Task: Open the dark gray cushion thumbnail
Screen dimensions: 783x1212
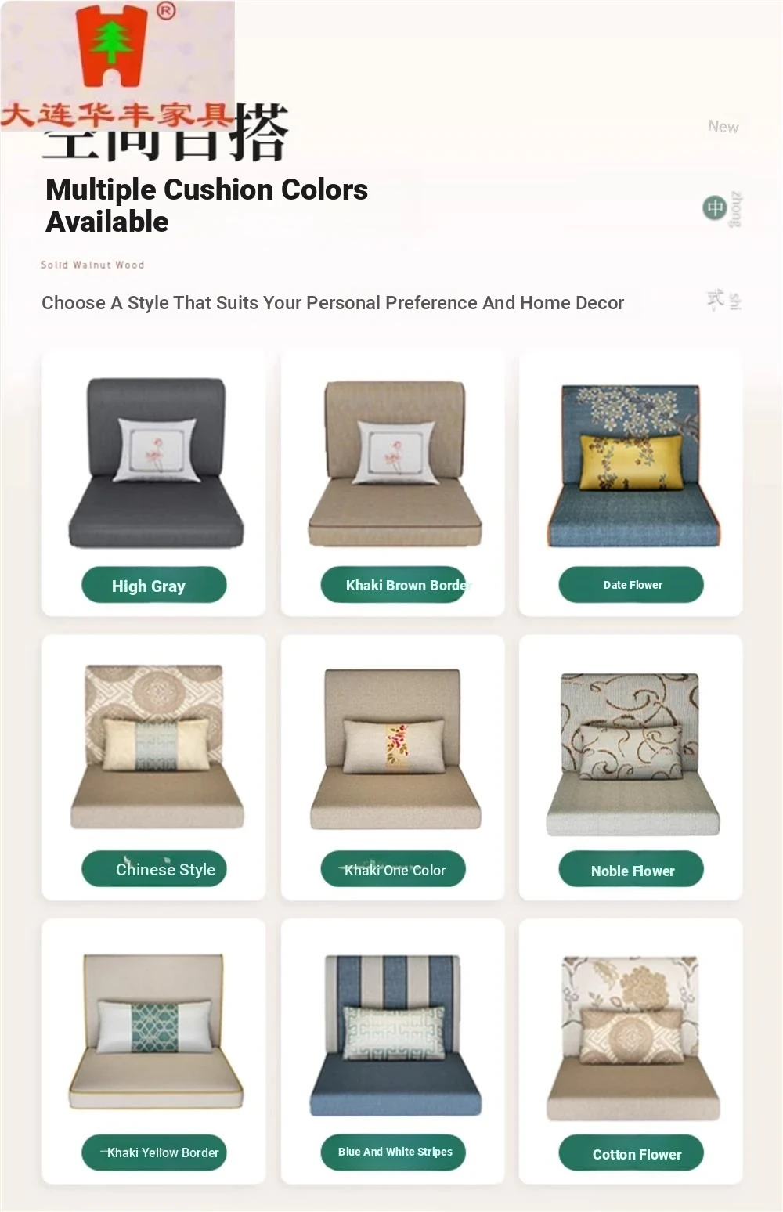Action: click(156, 464)
